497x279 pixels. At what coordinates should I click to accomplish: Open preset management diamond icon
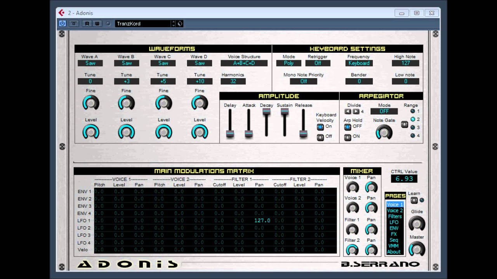(180, 24)
